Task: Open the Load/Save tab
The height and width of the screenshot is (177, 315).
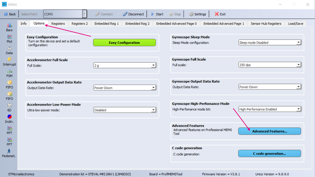Action: 295,24
